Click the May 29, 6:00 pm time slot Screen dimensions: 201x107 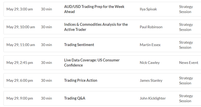(x=20, y=80)
